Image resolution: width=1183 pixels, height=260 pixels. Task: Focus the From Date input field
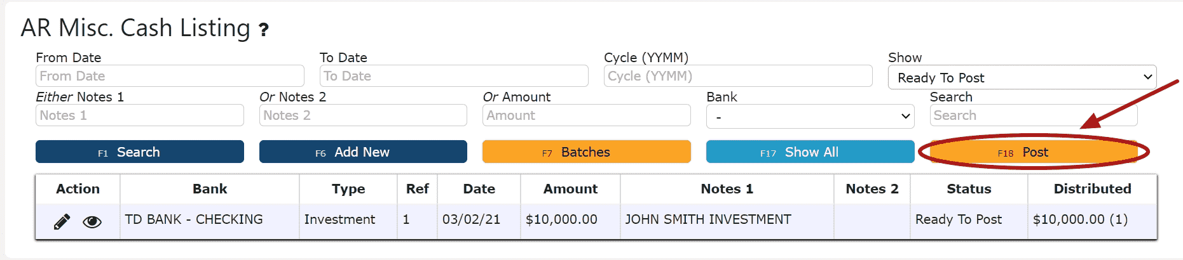(170, 76)
